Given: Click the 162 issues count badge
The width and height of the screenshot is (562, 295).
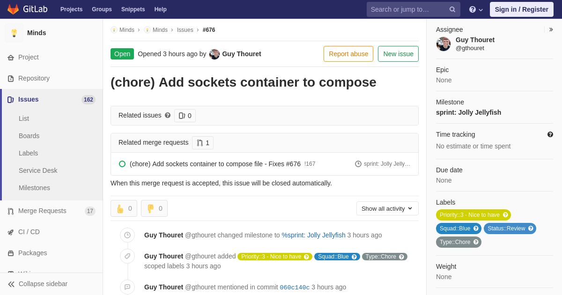Looking at the screenshot, I should click(89, 100).
